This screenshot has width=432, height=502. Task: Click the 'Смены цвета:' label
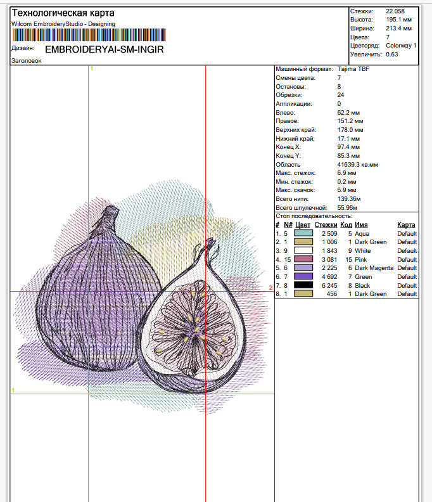[295, 78]
